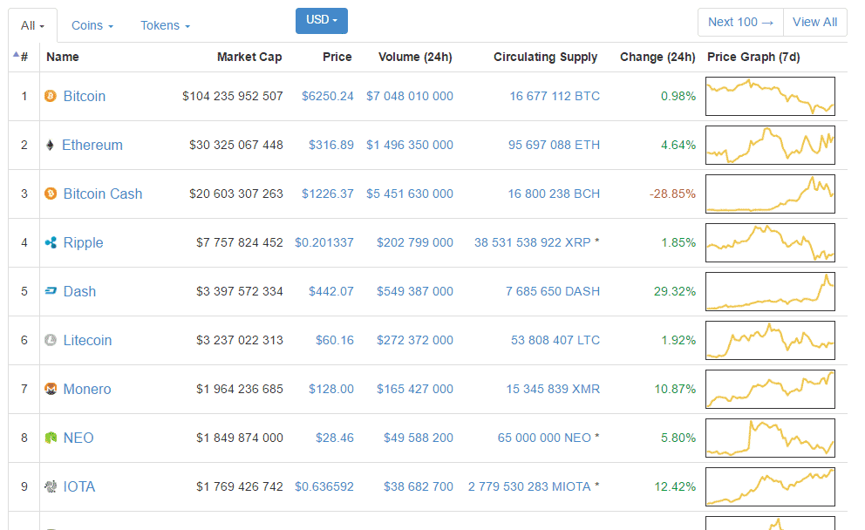Open the Tokens dropdown tab
This screenshot has width=865, height=530.
click(x=165, y=25)
